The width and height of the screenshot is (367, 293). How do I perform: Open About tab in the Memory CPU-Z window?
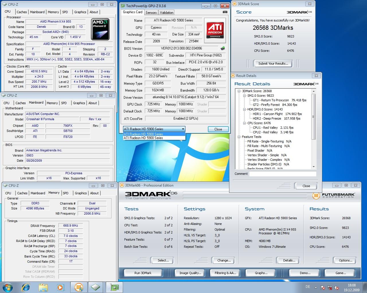[x=94, y=193]
